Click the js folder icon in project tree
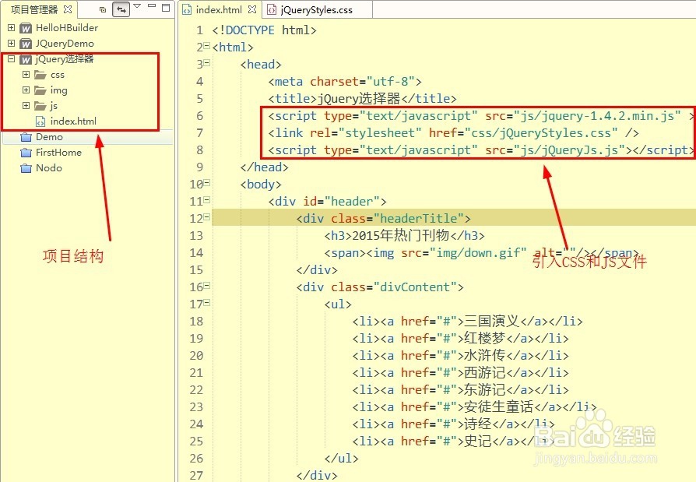The width and height of the screenshot is (696, 482). (x=41, y=105)
